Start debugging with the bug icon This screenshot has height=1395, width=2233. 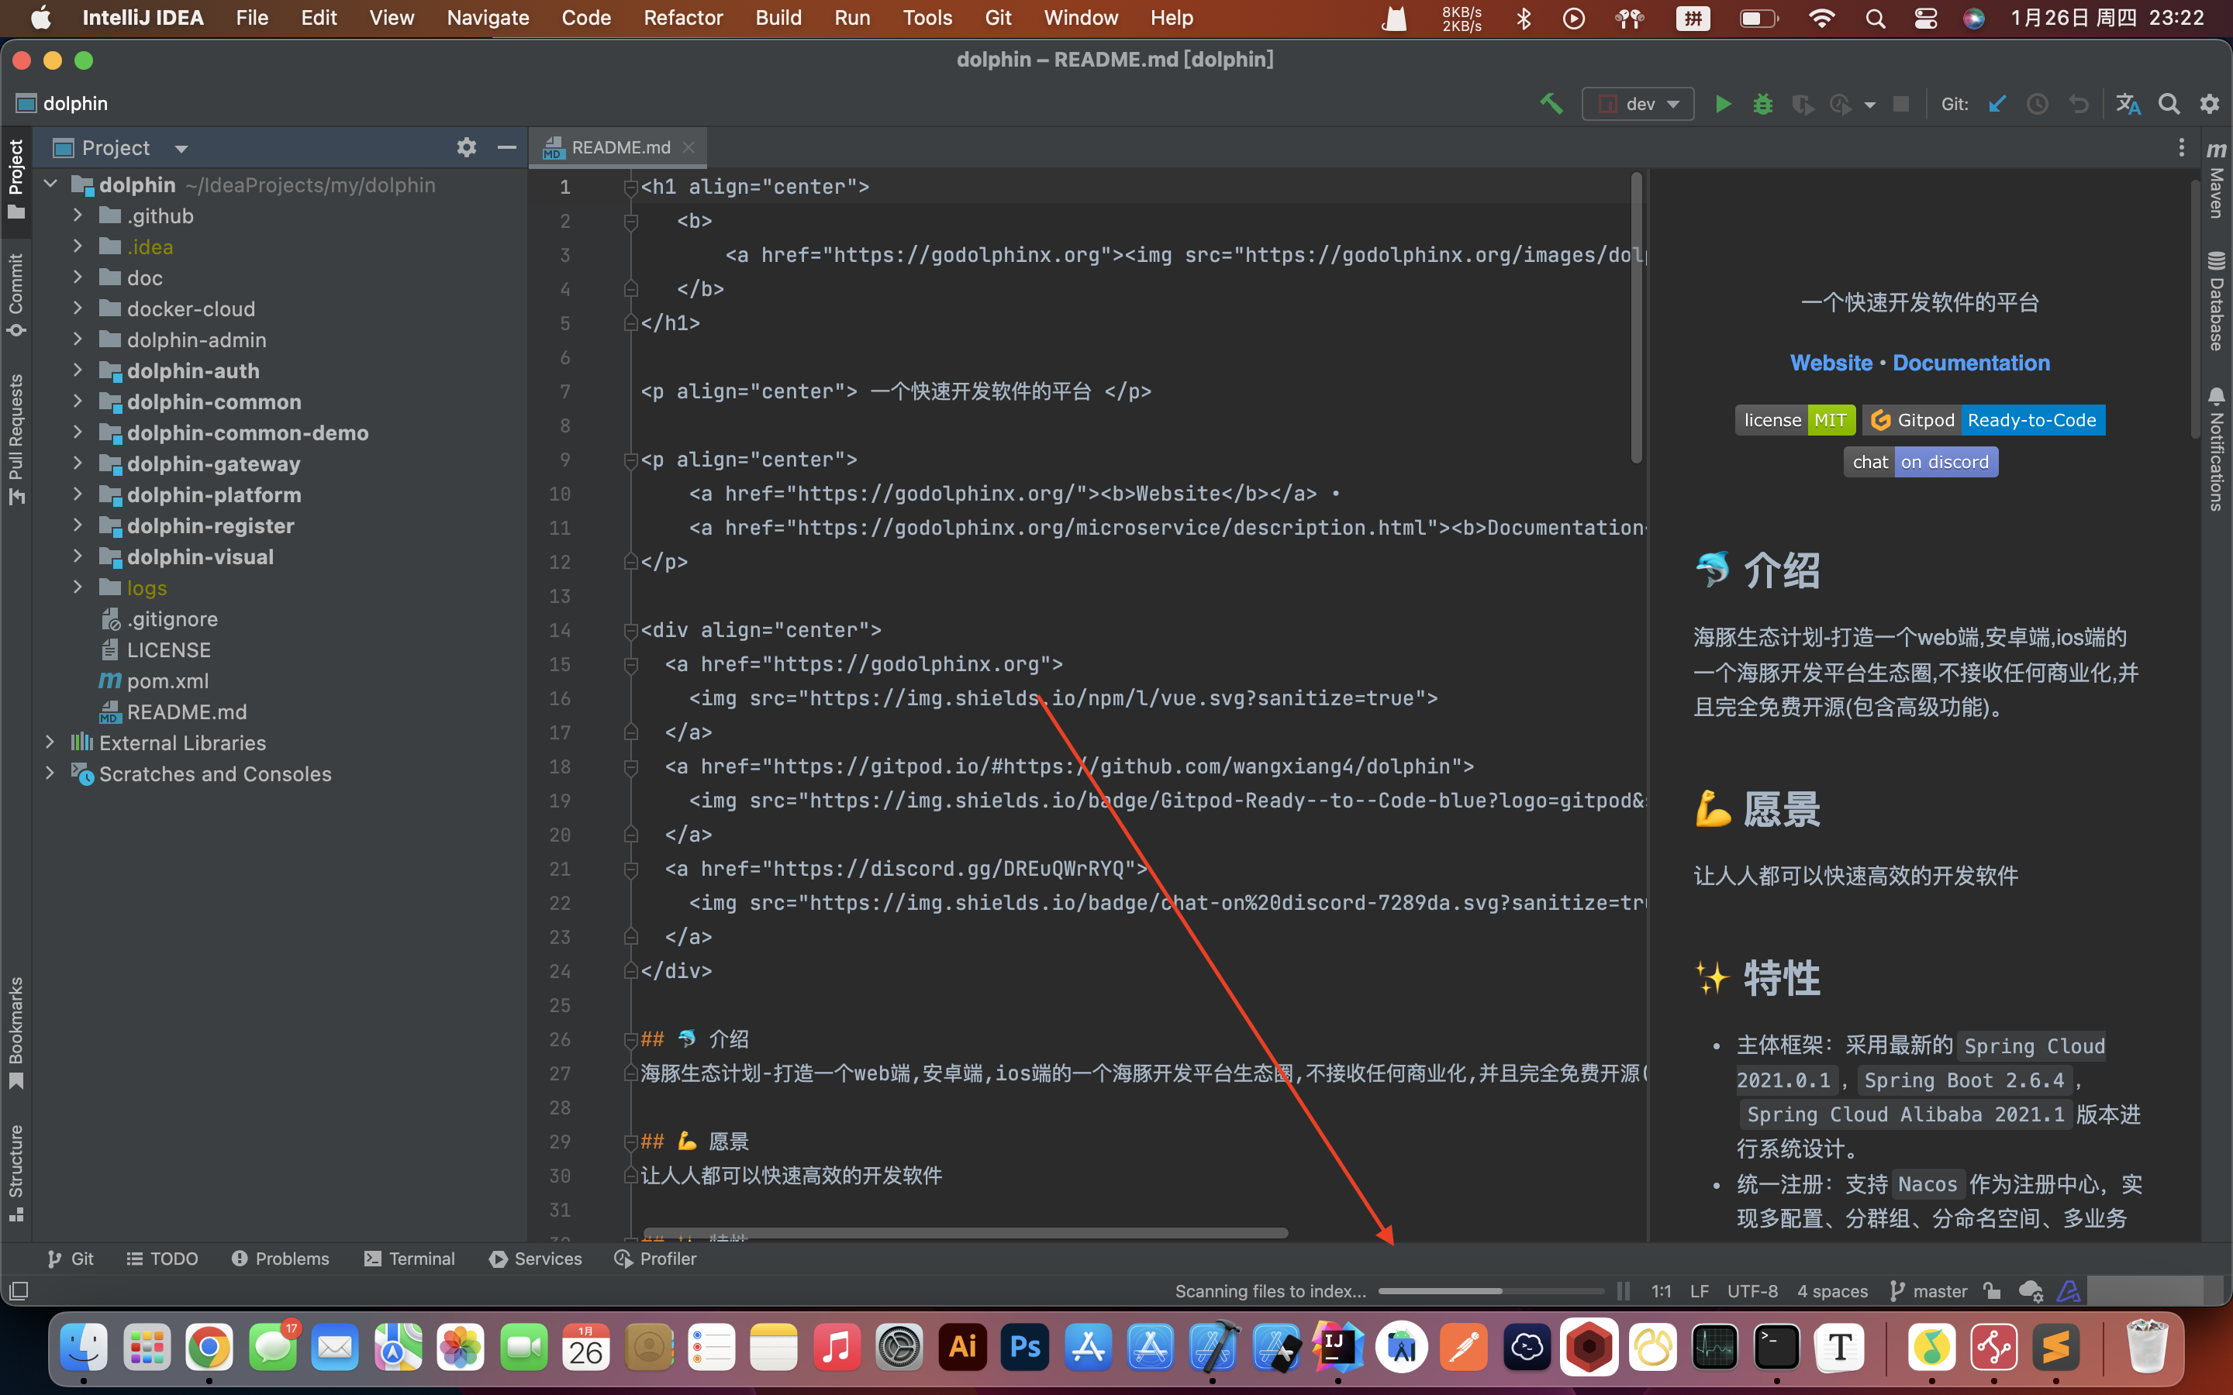[x=1762, y=103]
